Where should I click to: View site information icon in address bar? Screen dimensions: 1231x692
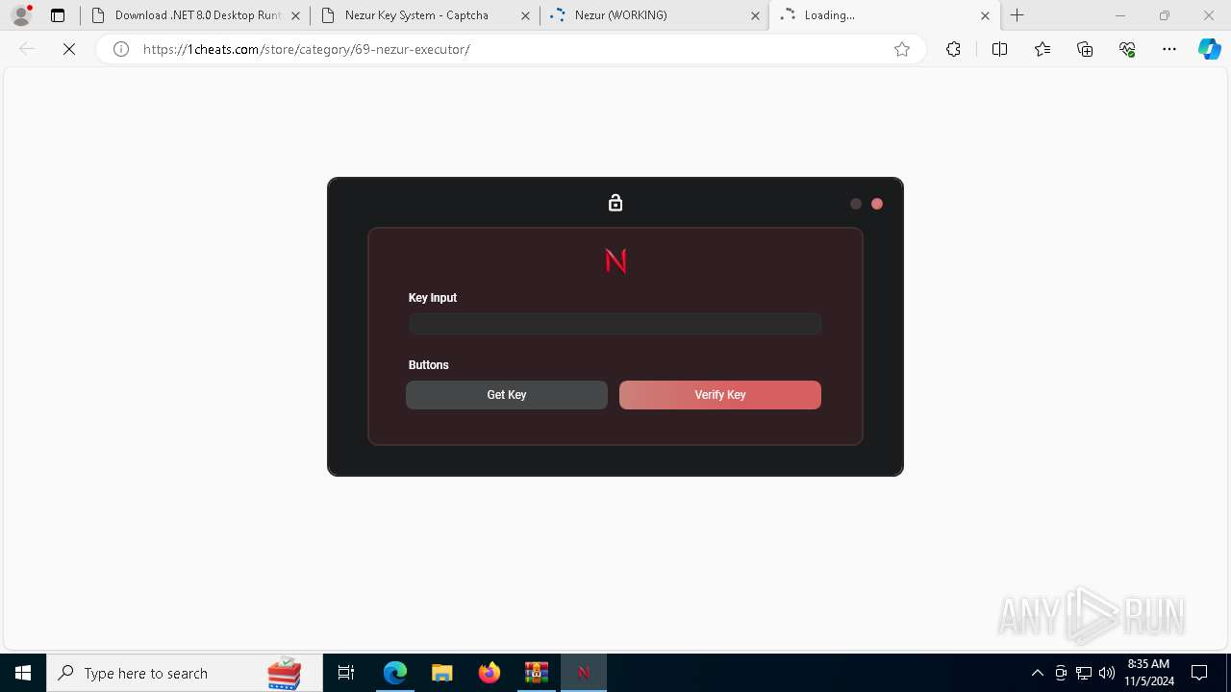click(121, 49)
